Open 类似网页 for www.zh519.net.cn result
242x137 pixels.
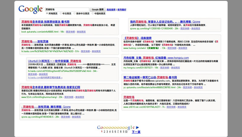(x=182, y=107)
